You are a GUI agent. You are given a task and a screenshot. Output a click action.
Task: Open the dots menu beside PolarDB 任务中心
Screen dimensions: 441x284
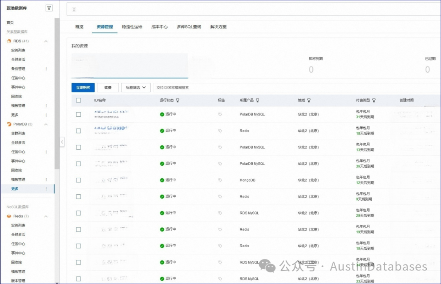point(46,152)
